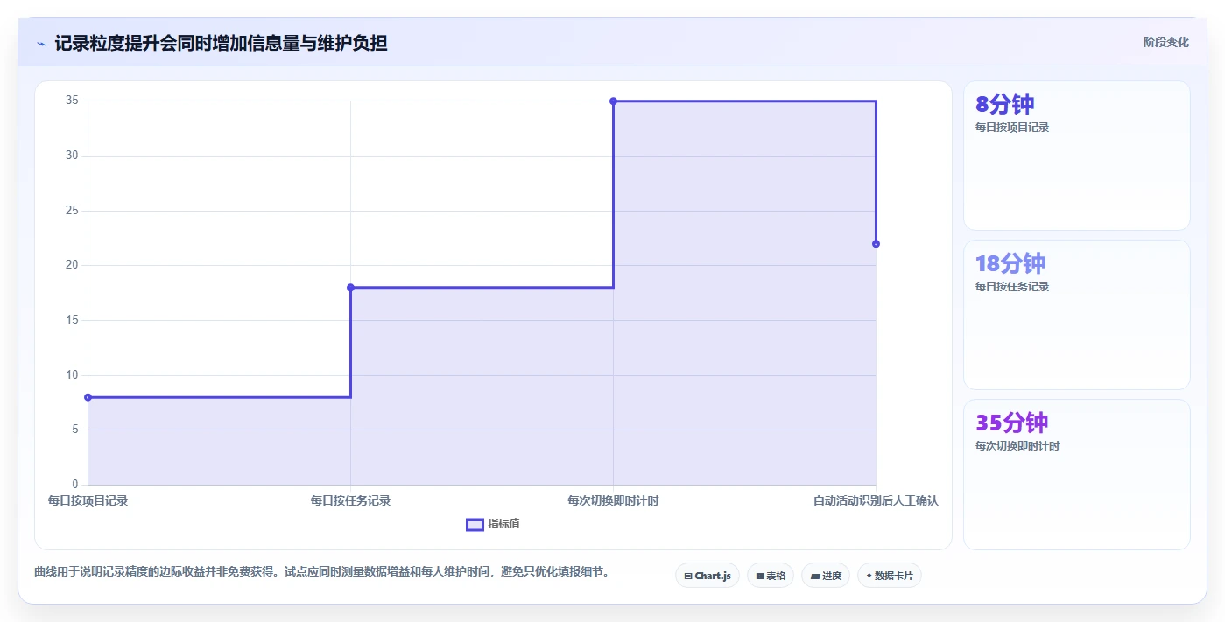This screenshot has width=1225, height=622.
Task: Click the footnote text starting with 曲线用于说明
Action: click(321, 571)
